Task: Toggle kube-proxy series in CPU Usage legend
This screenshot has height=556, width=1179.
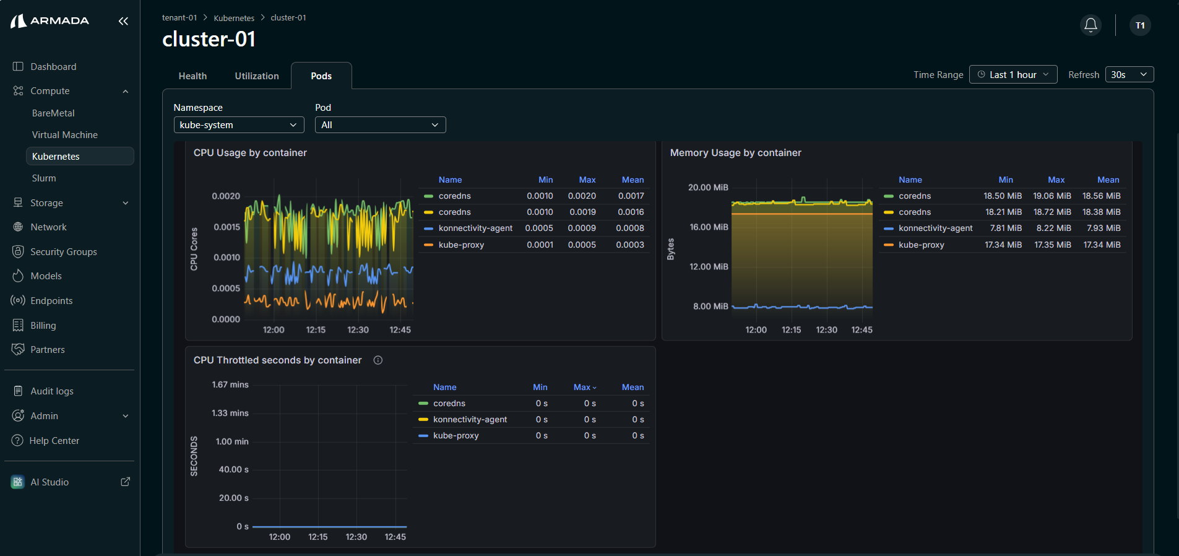Action: 461,245
